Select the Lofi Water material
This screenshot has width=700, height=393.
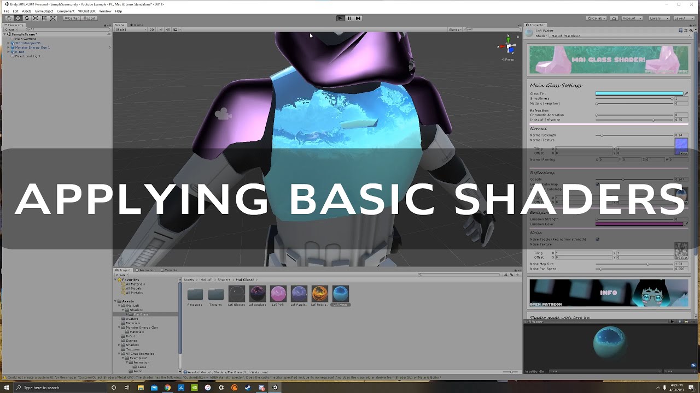click(x=340, y=296)
